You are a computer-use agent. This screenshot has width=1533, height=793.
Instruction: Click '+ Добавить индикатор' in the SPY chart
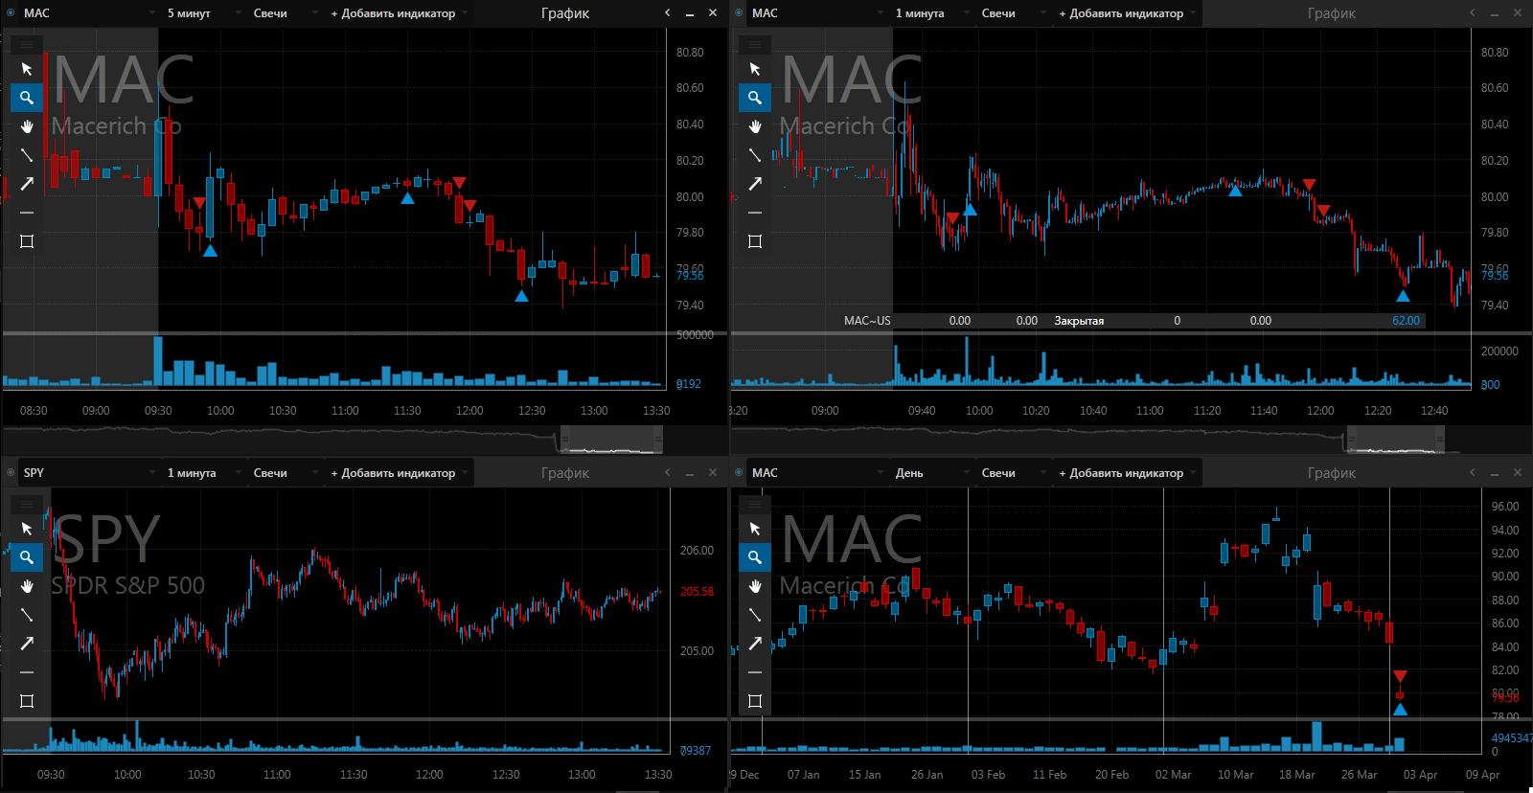393,473
